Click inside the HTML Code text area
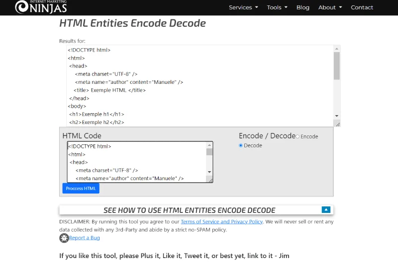Screen dimensions: 398x263 click(137, 162)
